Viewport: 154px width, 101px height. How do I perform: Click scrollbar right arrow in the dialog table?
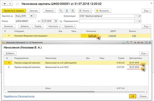(x=147, y=92)
